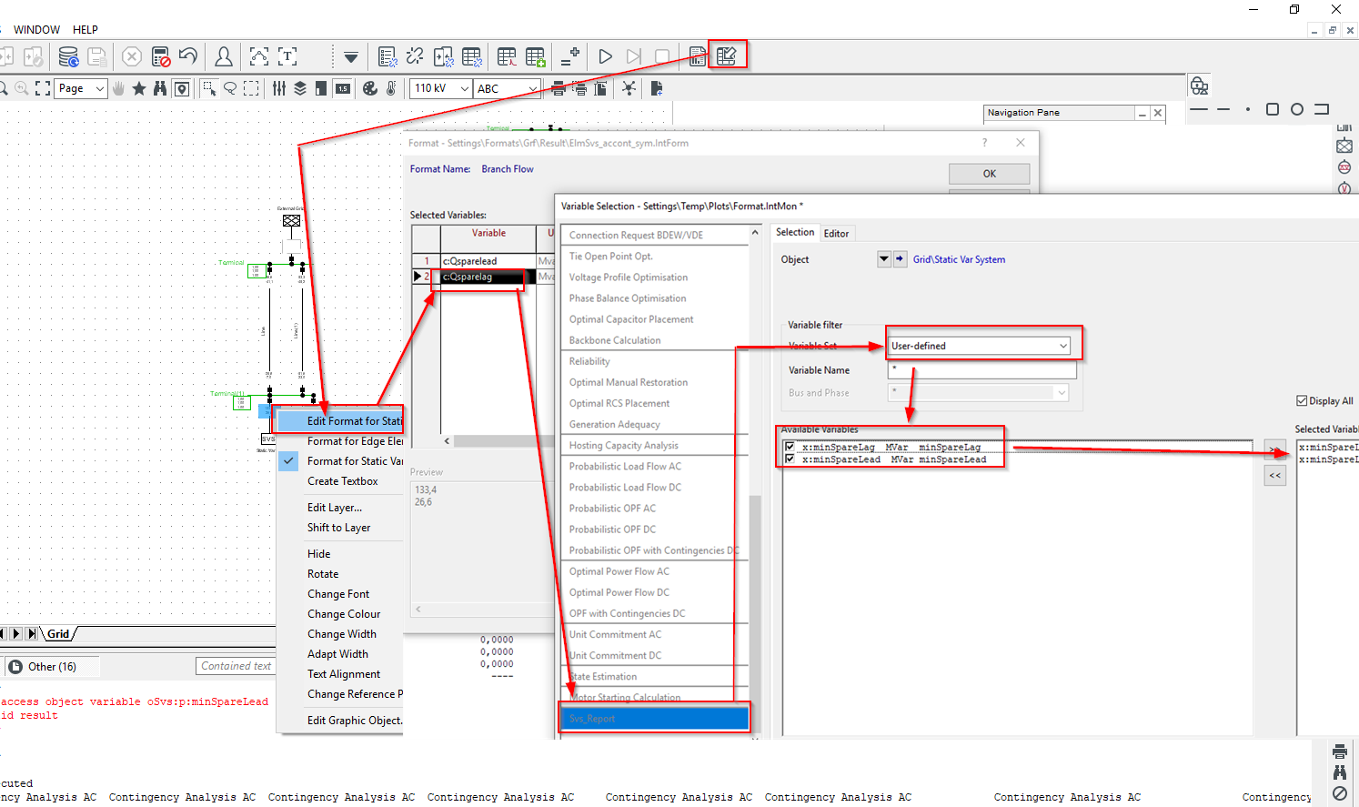Choose Create Textbox in context menu
1359x807 pixels.
pyautogui.click(x=342, y=481)
